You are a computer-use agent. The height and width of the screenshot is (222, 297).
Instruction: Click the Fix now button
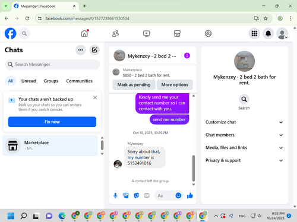(x=52, y=122)
